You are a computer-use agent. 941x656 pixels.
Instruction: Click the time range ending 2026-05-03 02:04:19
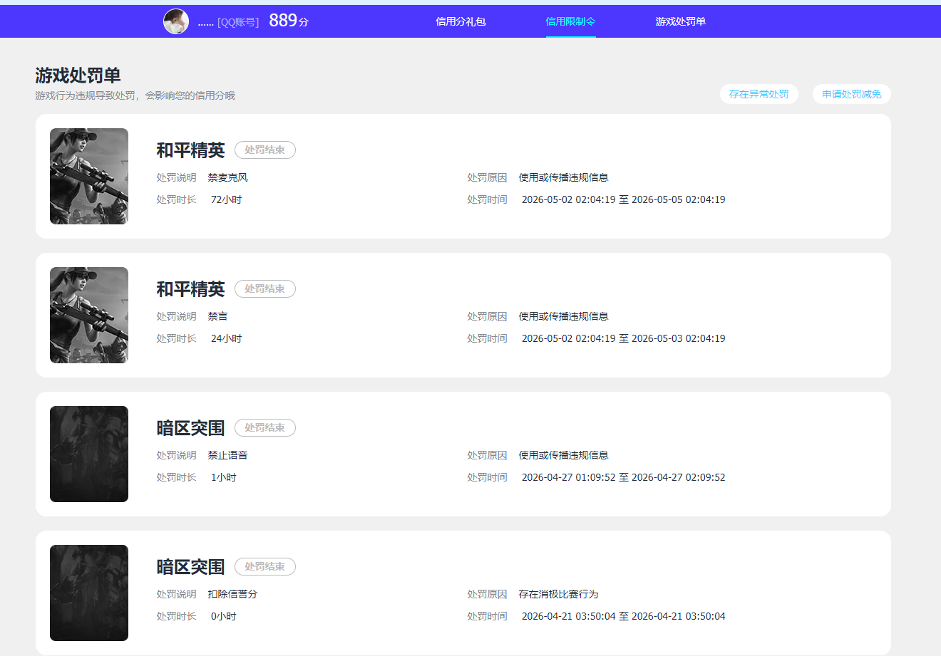coord(624,338)
